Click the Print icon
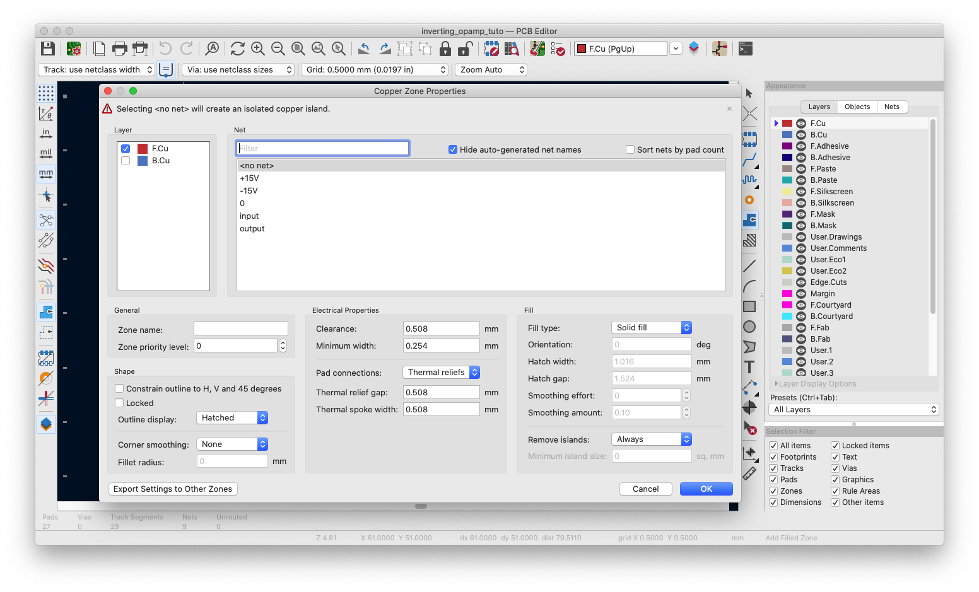979x592 pixels. (x=119, y=49)
